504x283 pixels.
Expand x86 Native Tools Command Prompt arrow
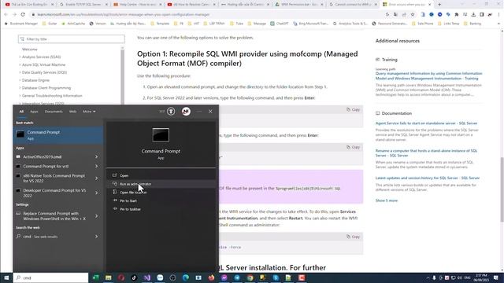pos(96,178)
